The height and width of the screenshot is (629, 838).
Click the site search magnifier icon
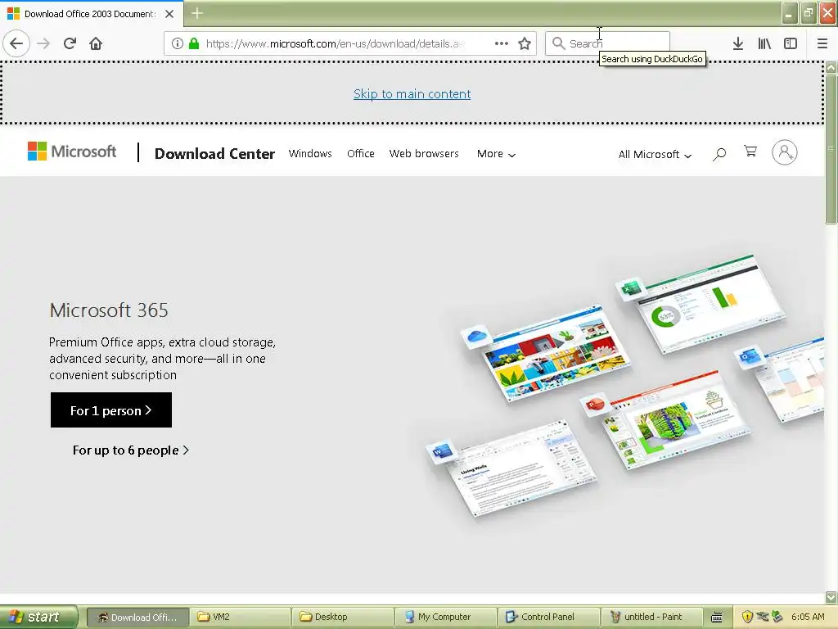point(719,155)
